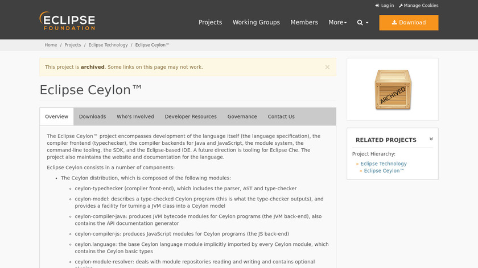Click the orange Download button
478x268 pixels.
pos(409,23)
